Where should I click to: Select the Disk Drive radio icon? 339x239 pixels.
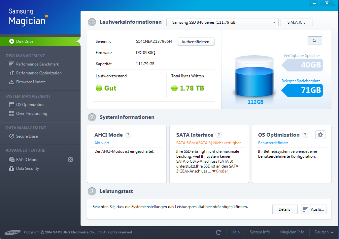click(12, 41)
